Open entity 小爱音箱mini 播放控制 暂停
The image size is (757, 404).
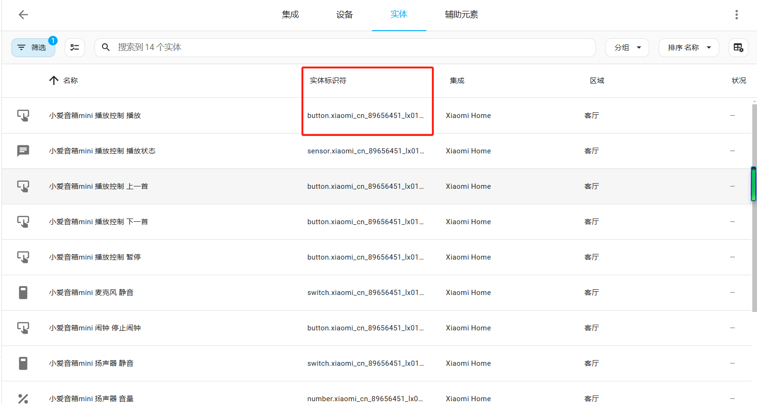(95, 257)
